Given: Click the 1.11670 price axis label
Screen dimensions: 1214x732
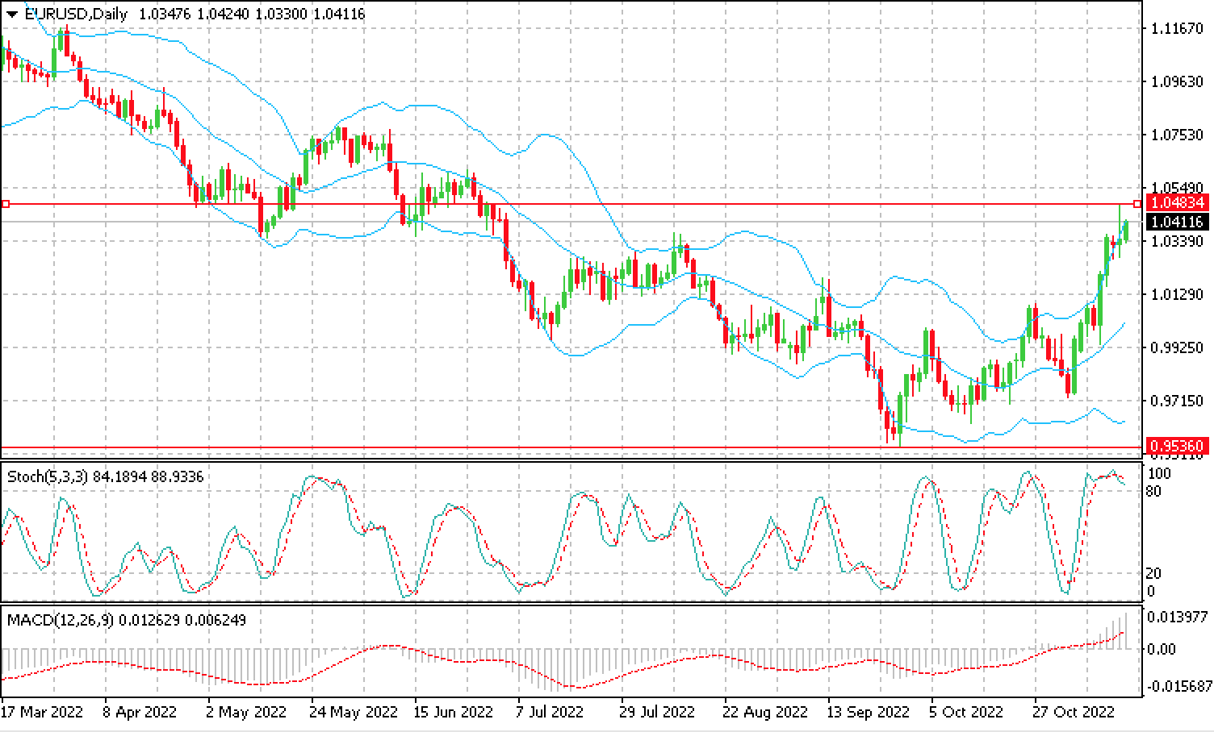Looking at the screenshot, I should coord(1178,29).
